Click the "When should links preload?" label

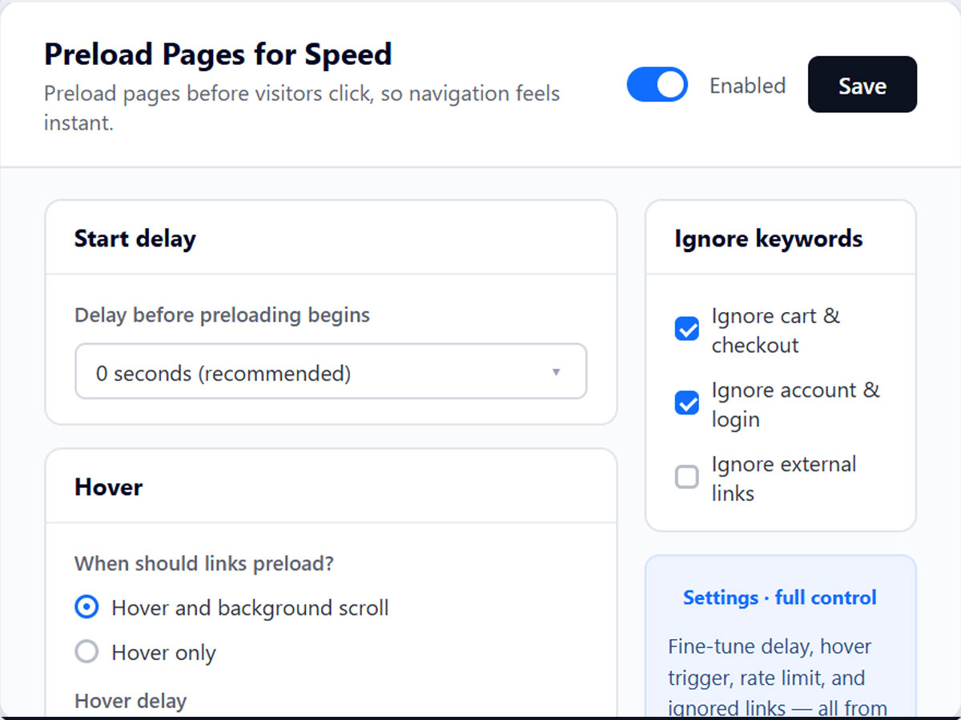(204, 564)
